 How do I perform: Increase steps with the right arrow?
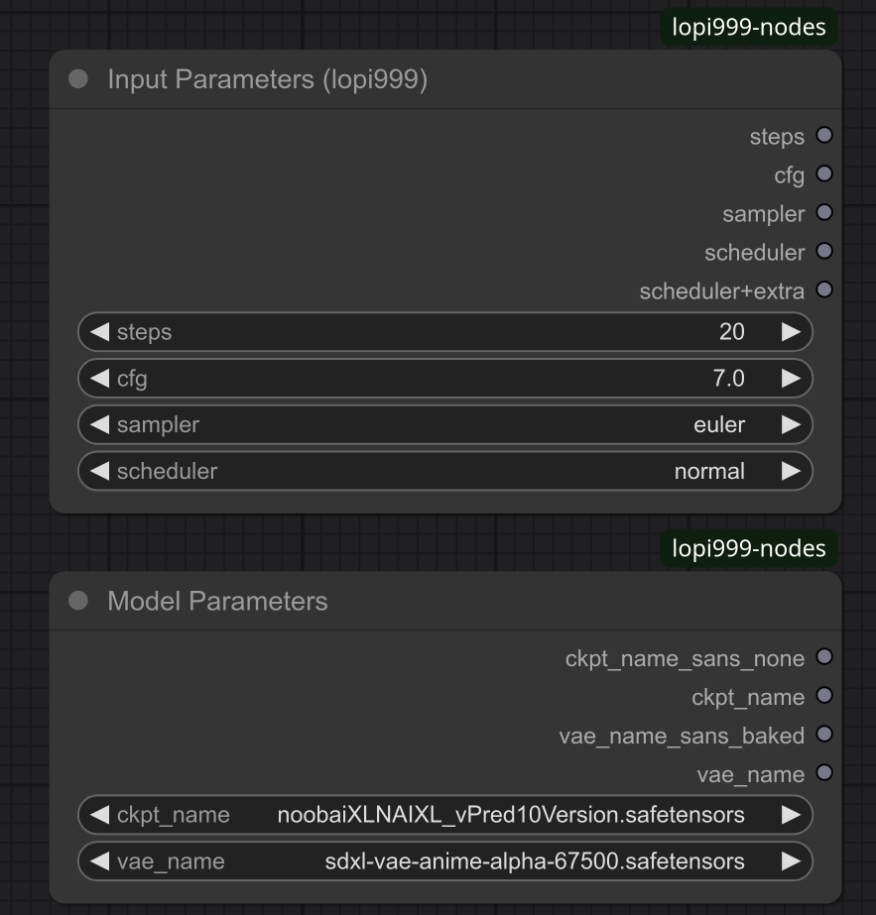point(791,332)
